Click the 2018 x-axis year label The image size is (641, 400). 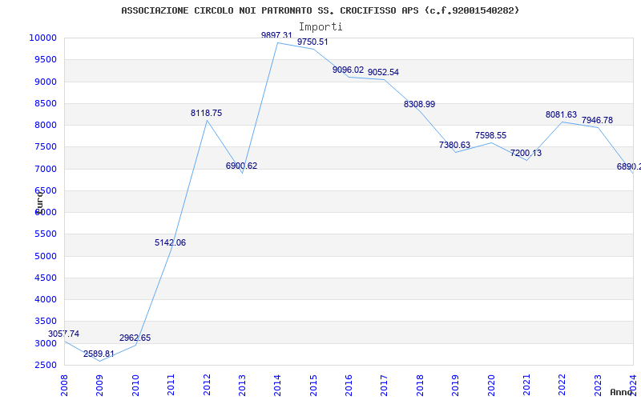tap(420, 385)
